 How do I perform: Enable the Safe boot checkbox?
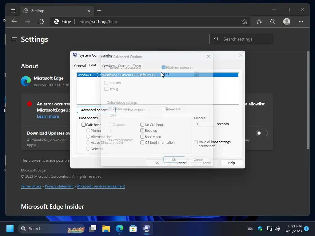click(84, 125)
